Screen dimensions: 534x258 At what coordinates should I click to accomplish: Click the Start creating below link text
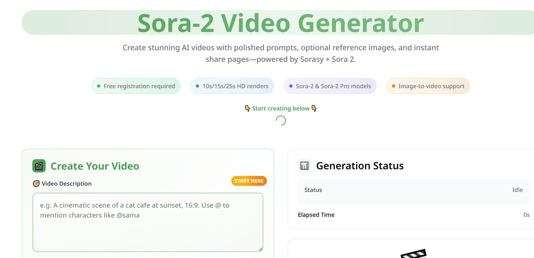(280, 109)
